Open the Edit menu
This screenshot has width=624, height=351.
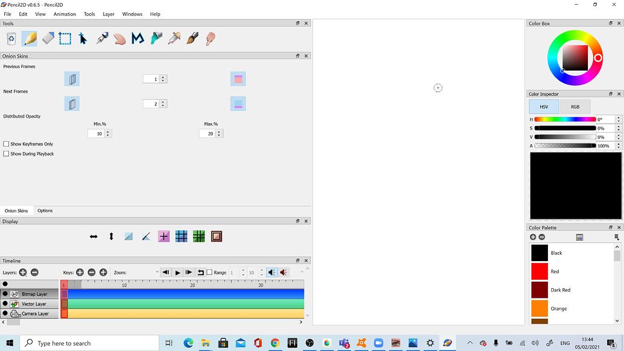point(23,14)
